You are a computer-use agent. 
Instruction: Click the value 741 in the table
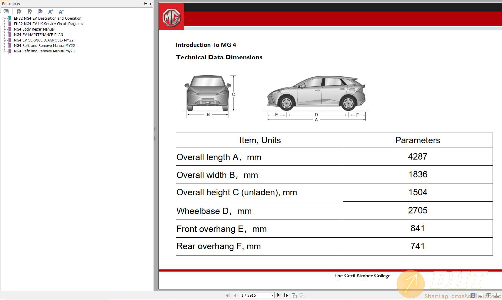tap(418, 246)
